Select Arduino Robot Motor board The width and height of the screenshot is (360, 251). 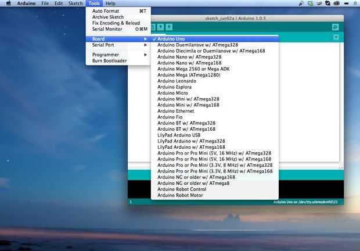pyautogui.click(x=215, y=195)
